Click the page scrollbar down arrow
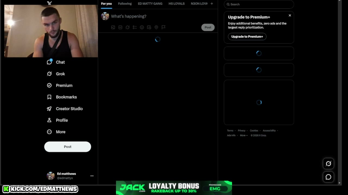Viewport: 348px width, 195px height. [x=339, y=183]
